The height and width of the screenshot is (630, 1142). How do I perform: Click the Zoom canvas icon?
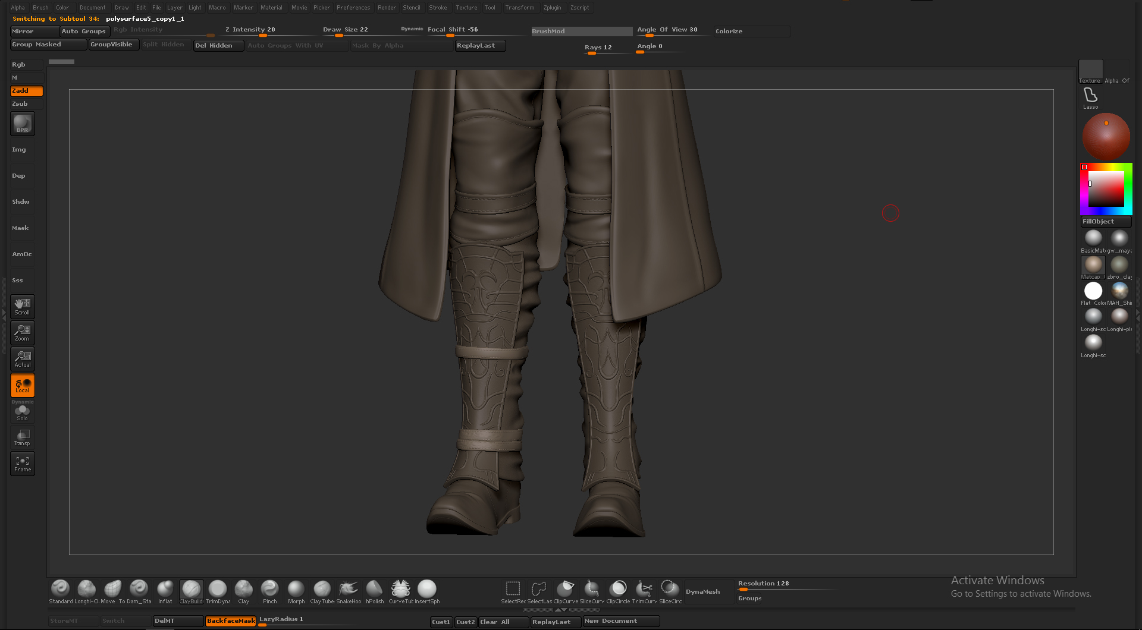pos(23,333)
